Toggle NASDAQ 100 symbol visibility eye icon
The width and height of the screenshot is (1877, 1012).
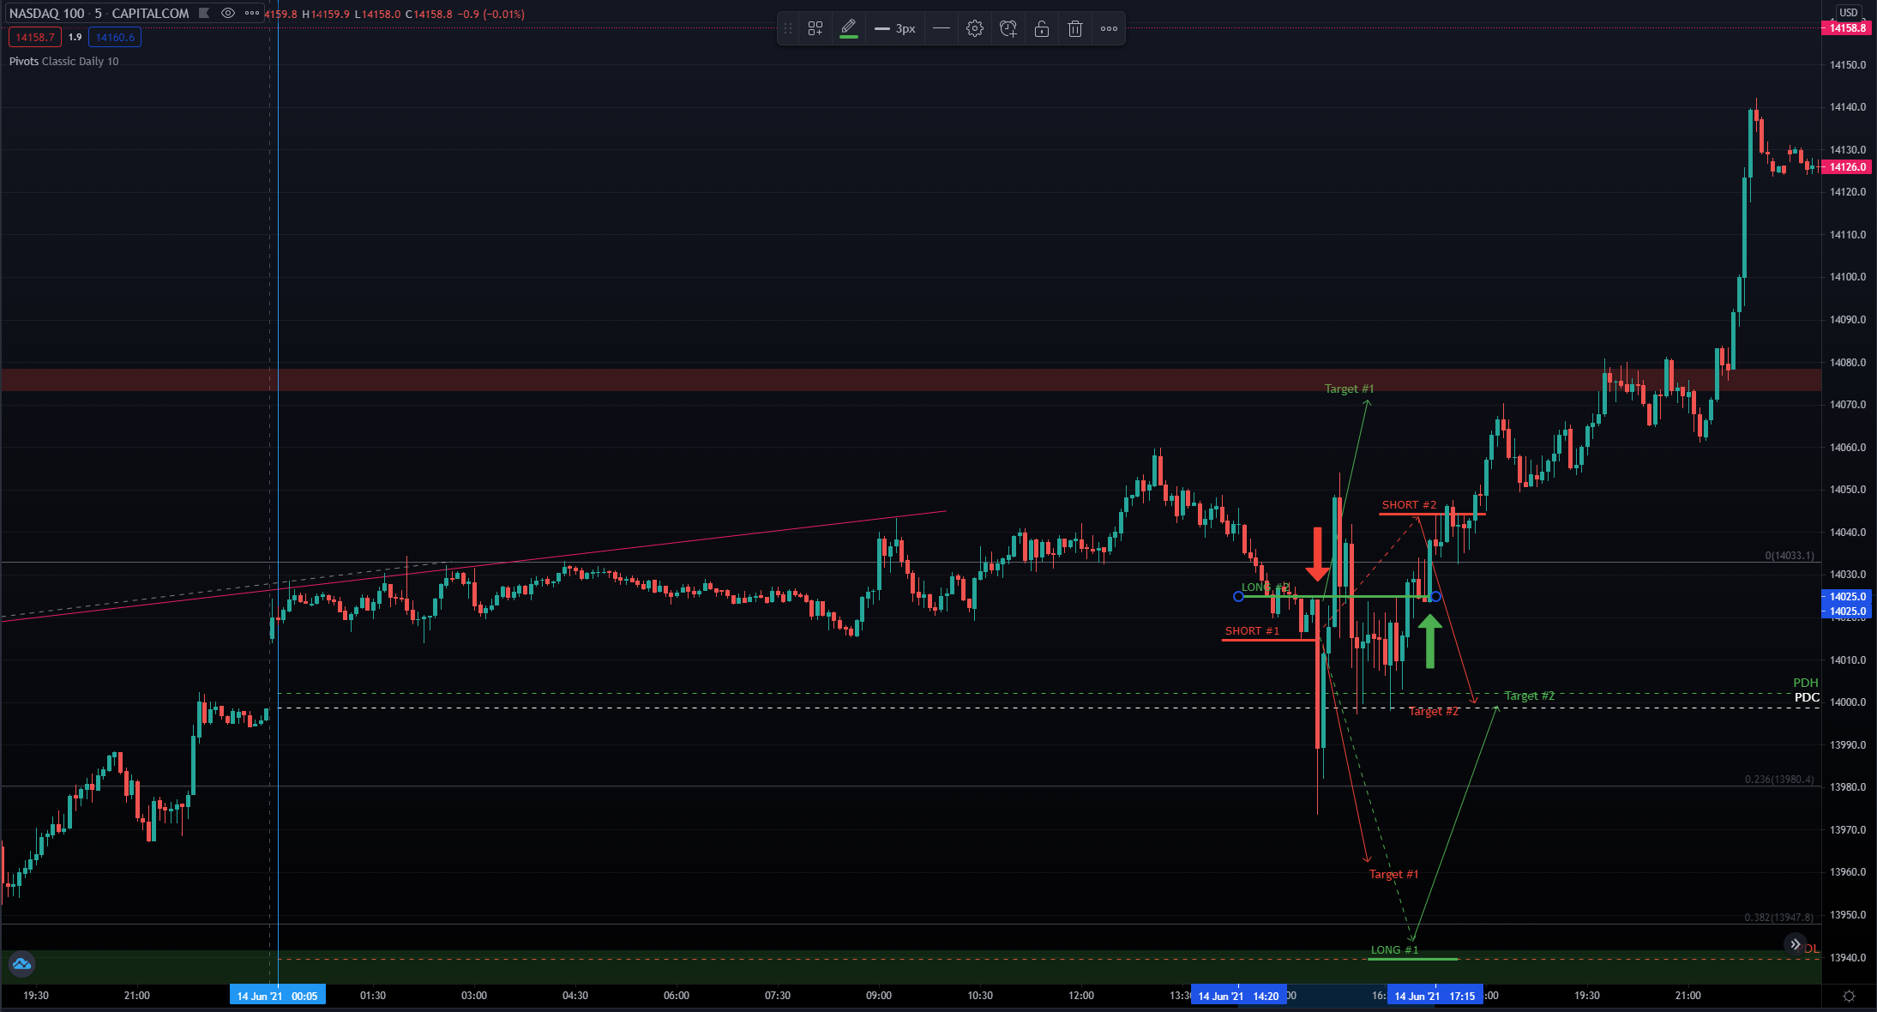point(227,13)
